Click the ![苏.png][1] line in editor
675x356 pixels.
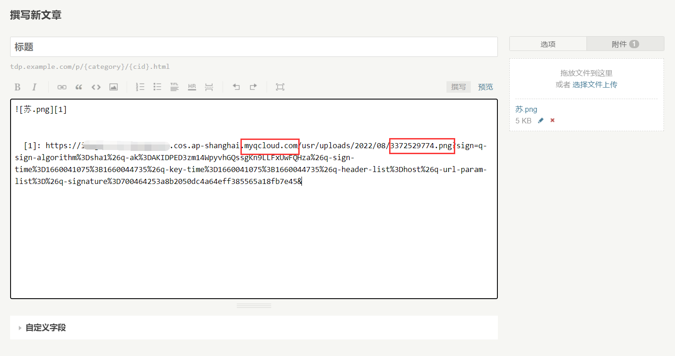pos(41,110)
